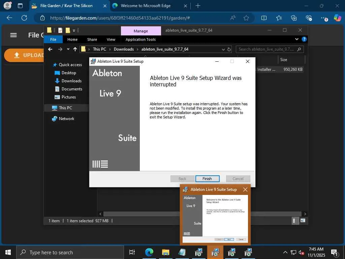Switch Explorer to large icons view
345x259 pixels.
coord(303,221)
